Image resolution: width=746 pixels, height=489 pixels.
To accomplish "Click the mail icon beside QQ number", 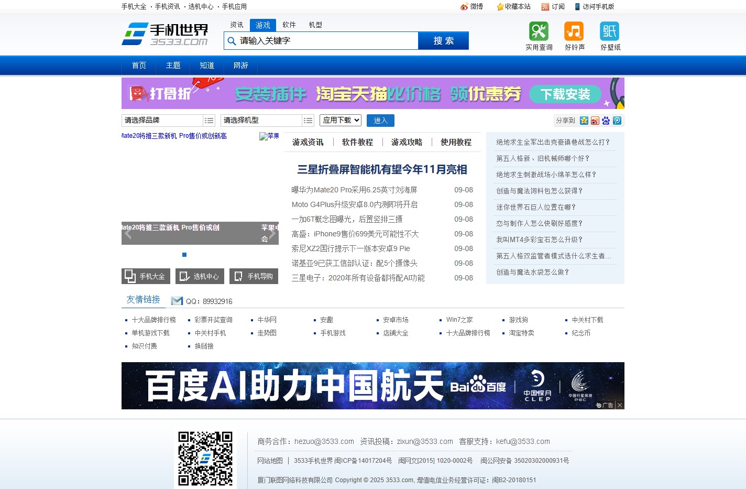I will (177, 301).
